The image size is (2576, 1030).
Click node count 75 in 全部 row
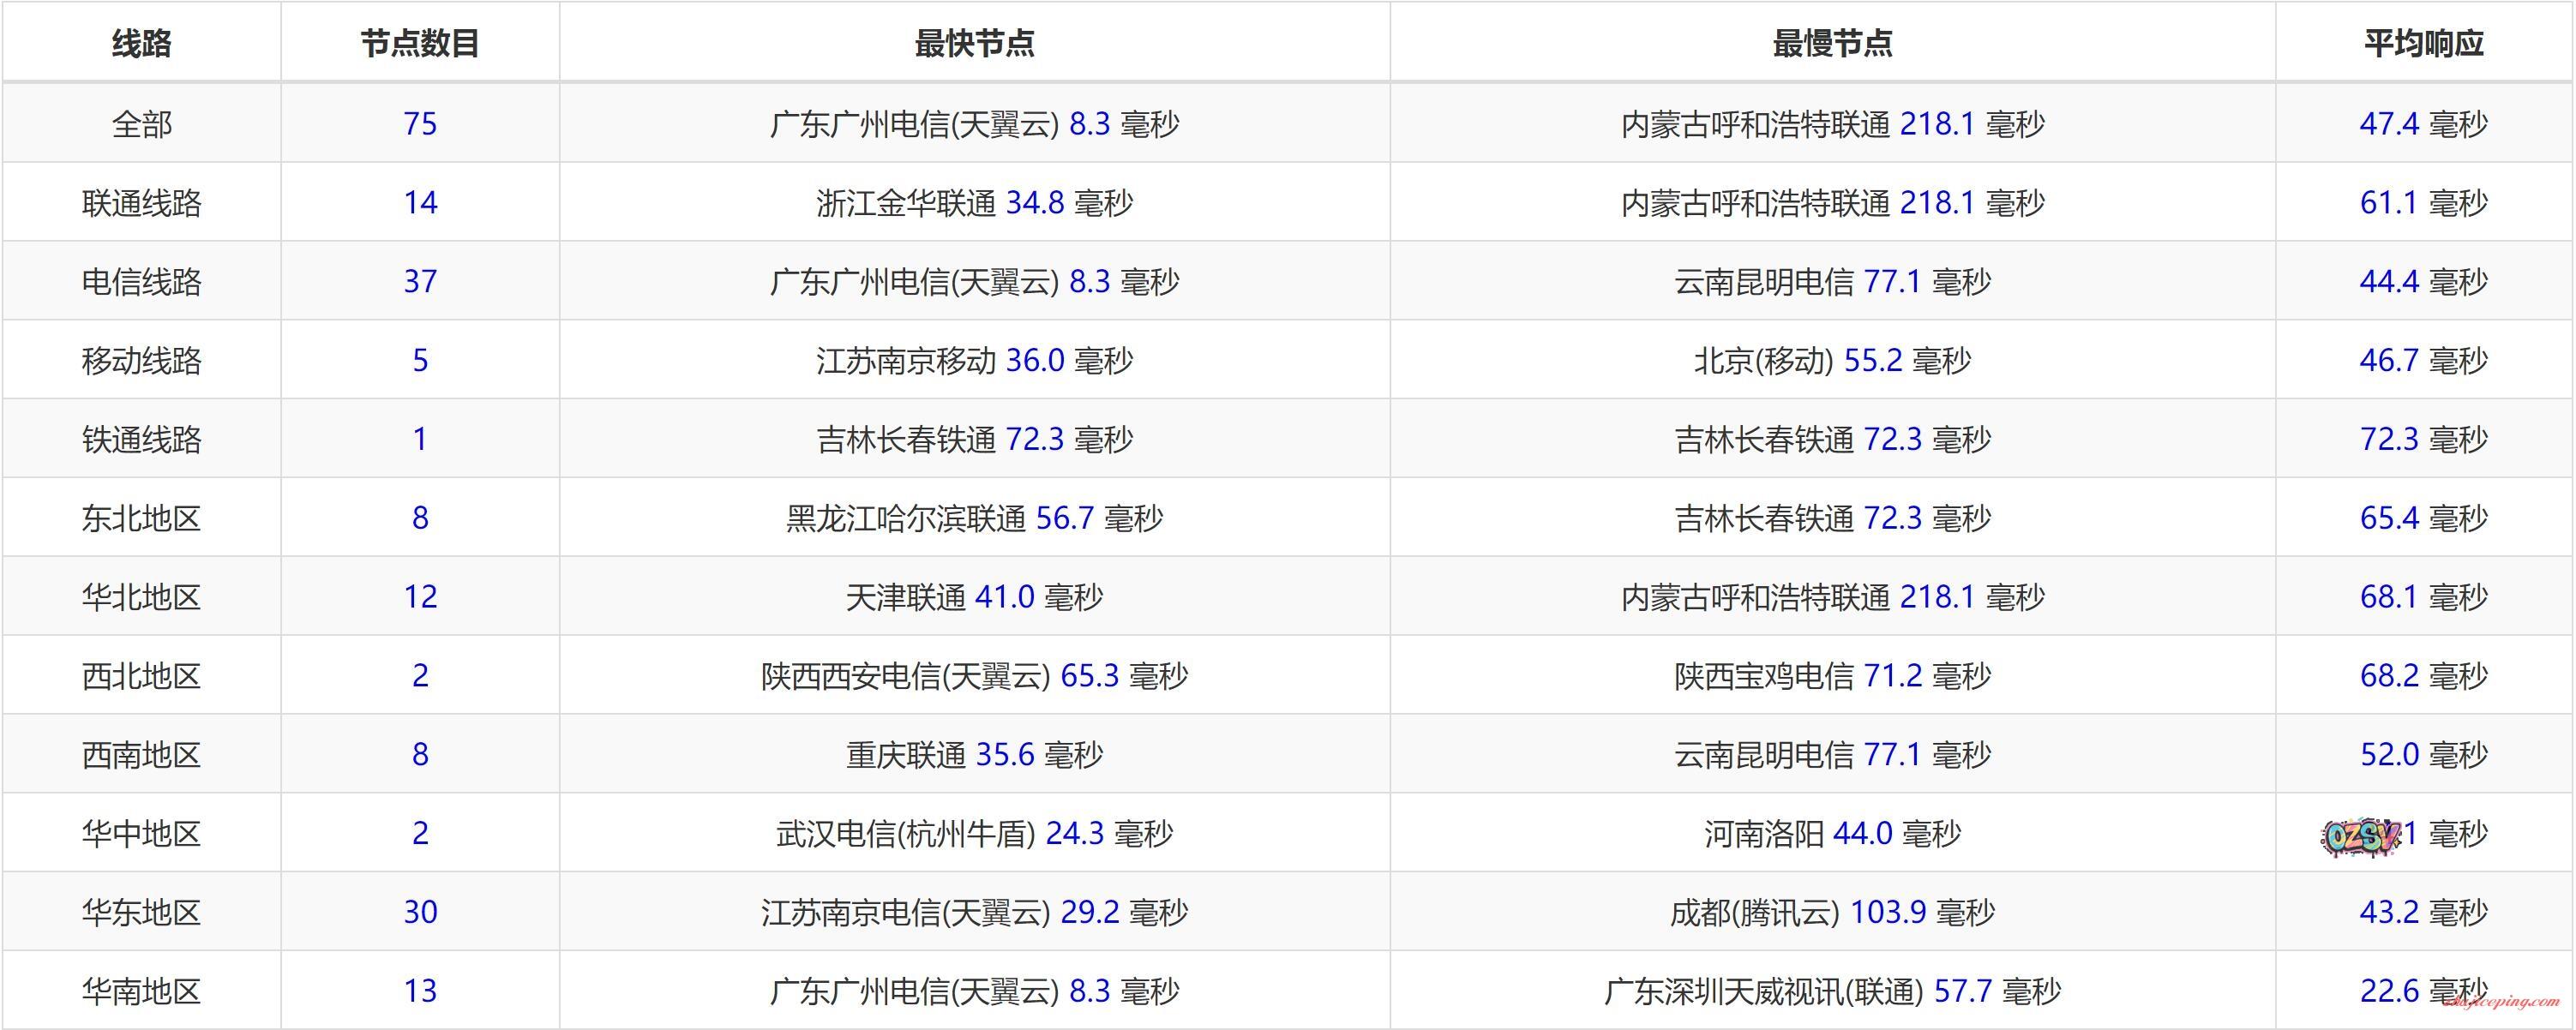[x=420, y=124]
